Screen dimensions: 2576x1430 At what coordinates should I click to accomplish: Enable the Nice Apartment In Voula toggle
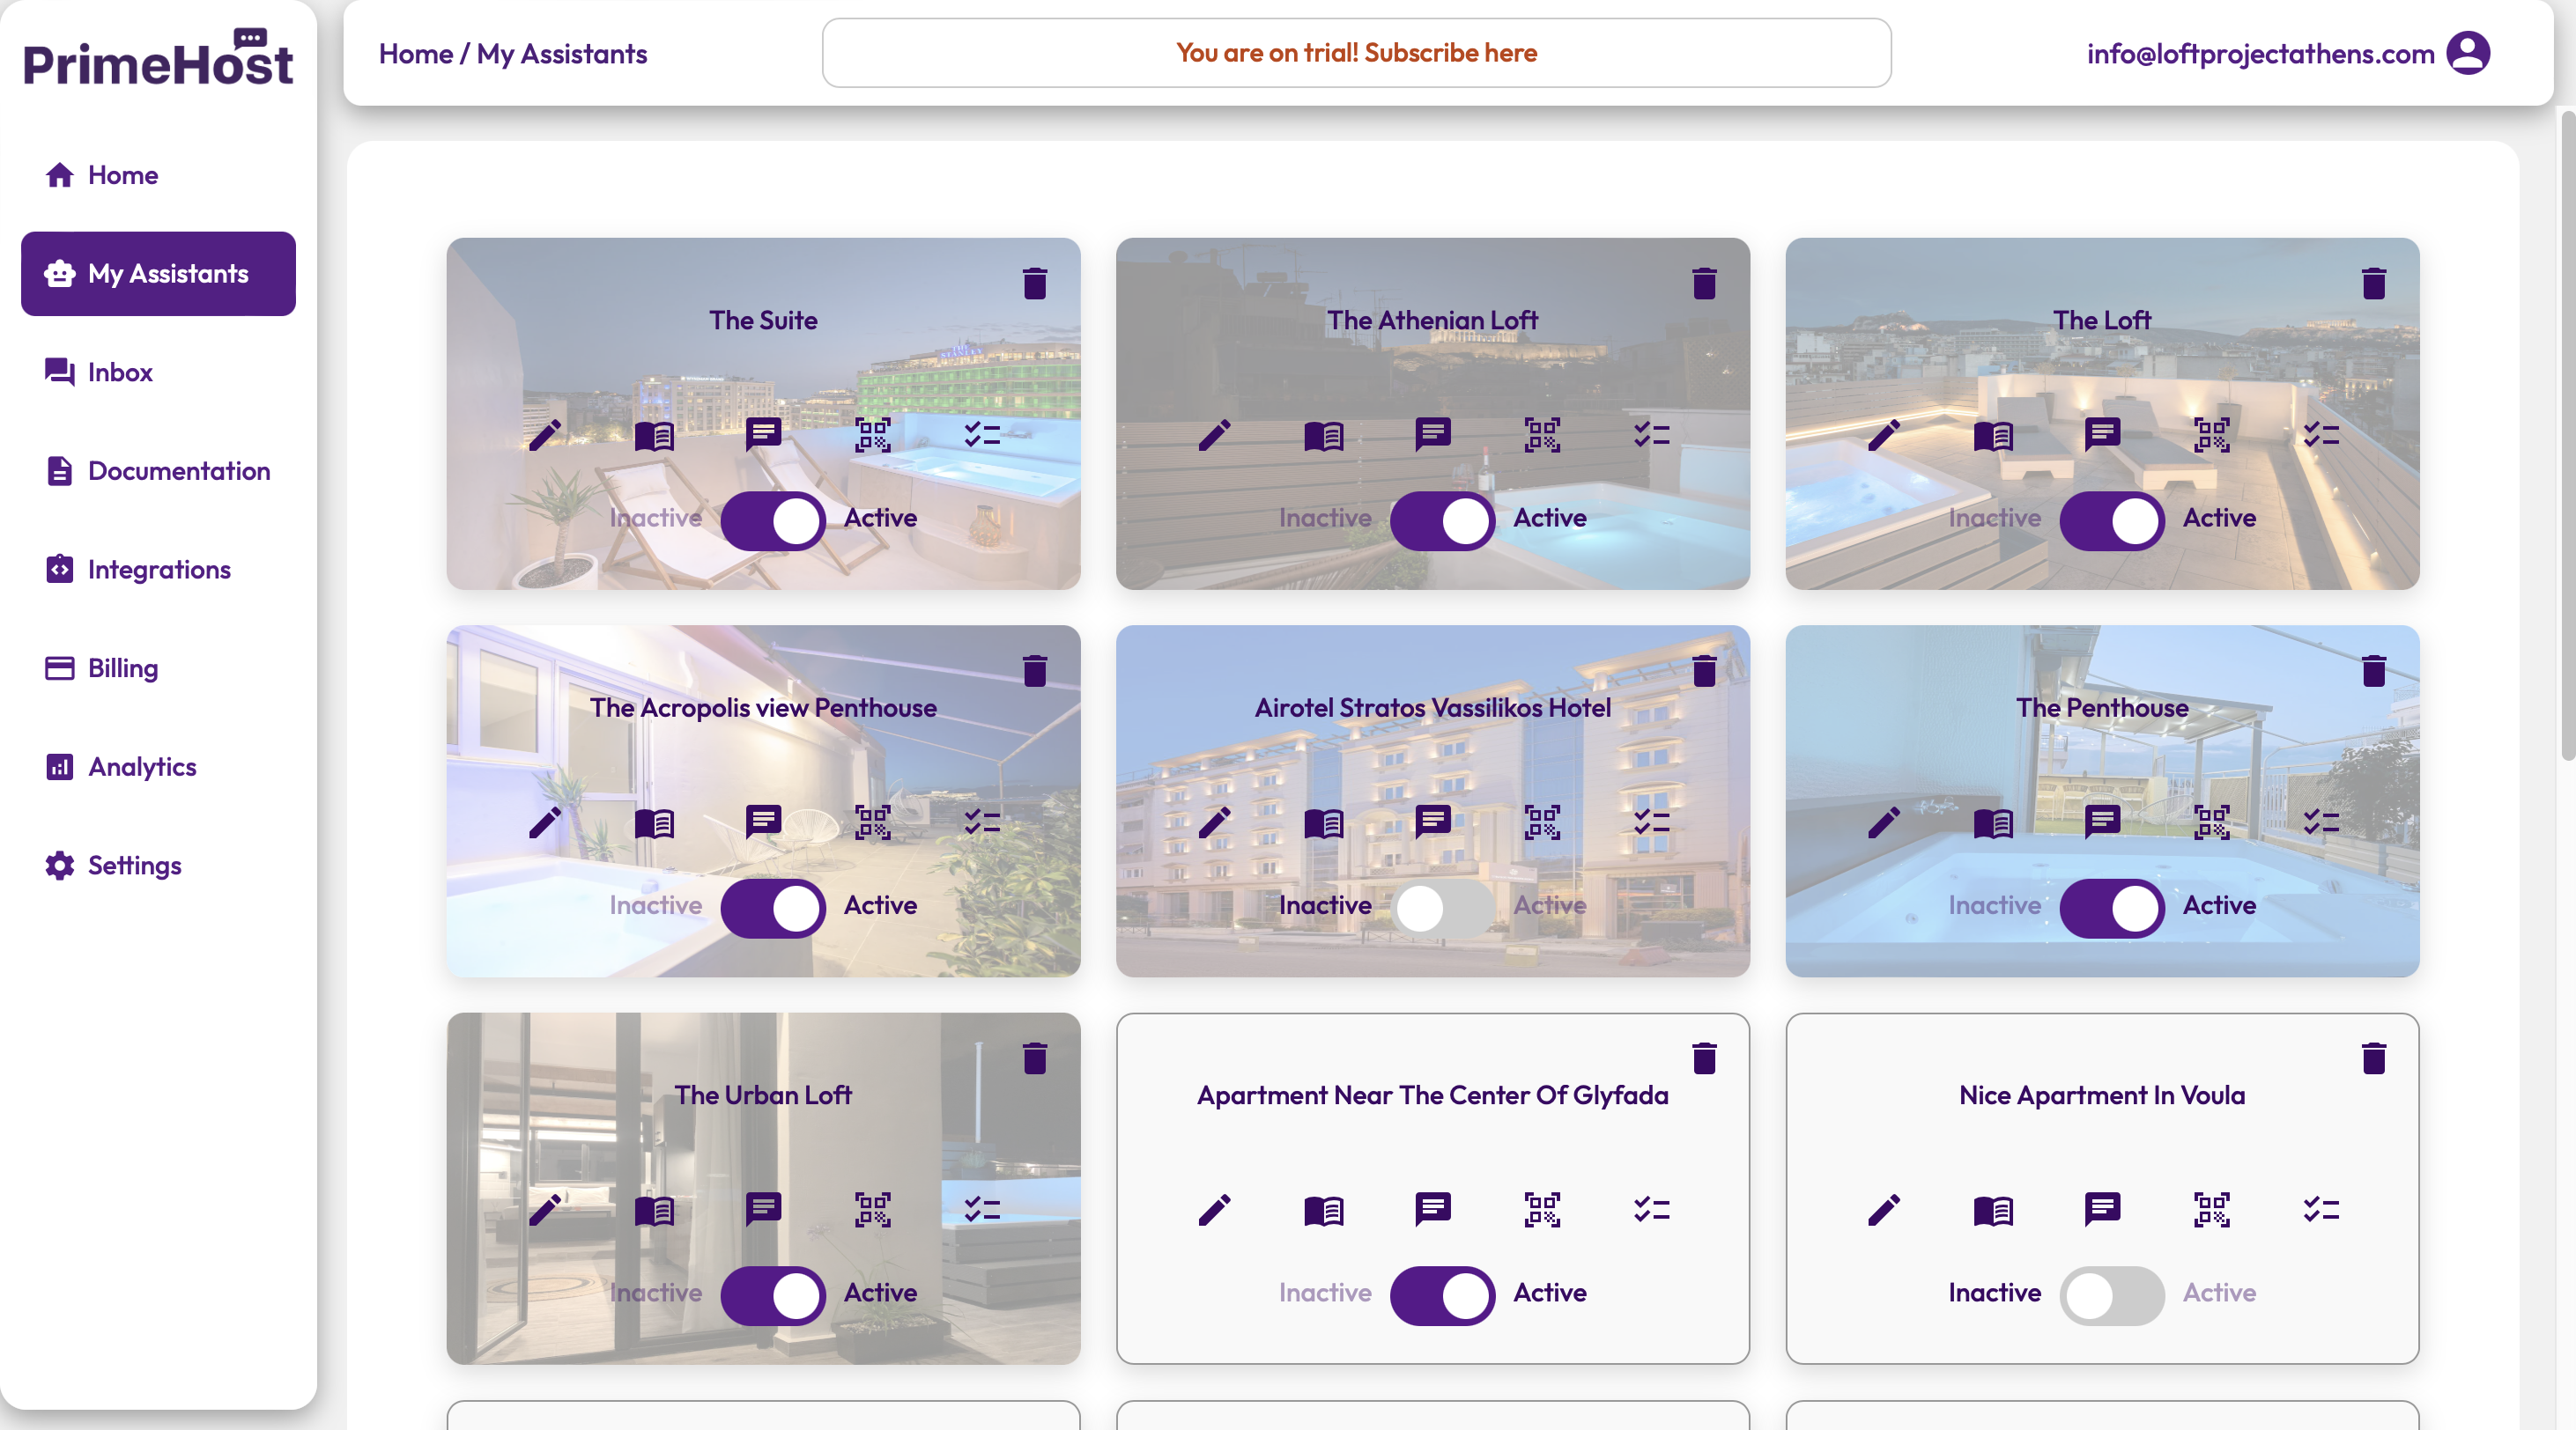tap(2111, 1295)
